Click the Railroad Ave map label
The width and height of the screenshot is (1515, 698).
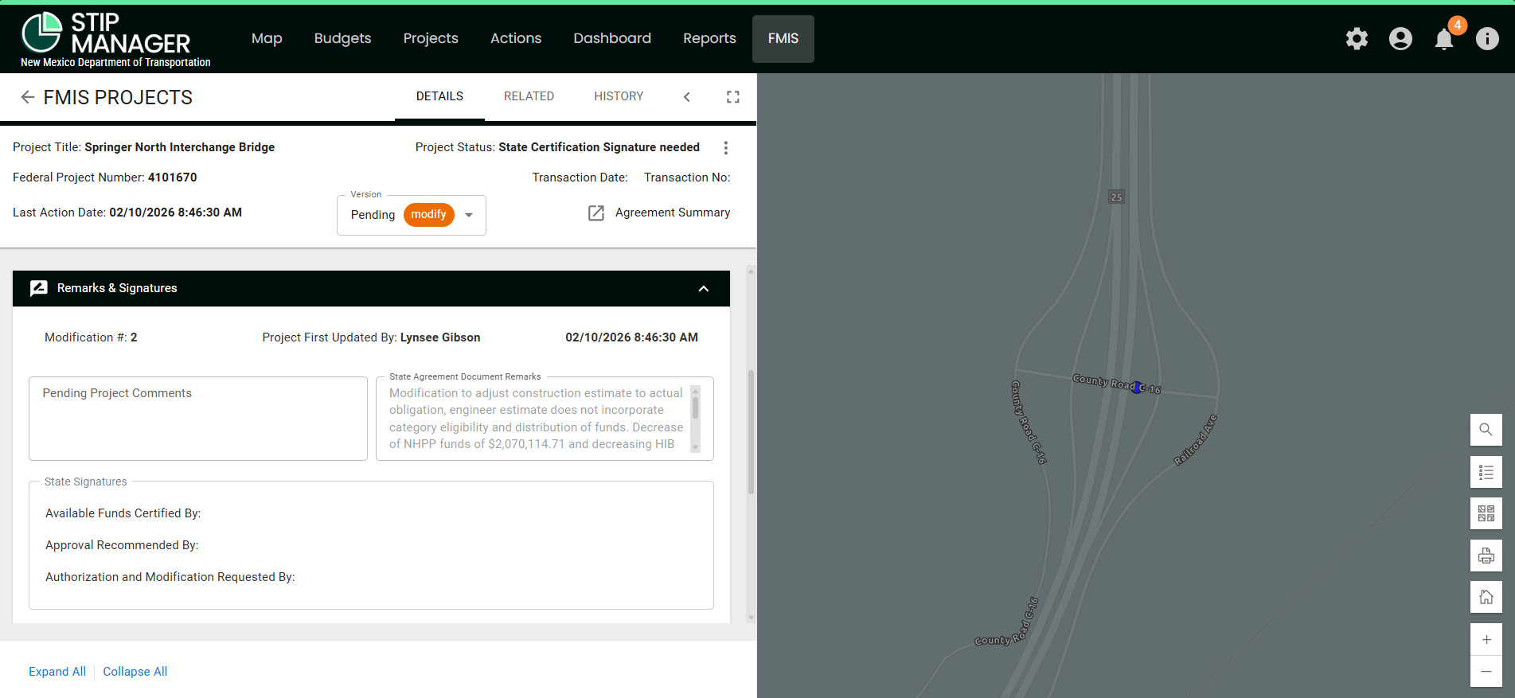coord(1196,439)
